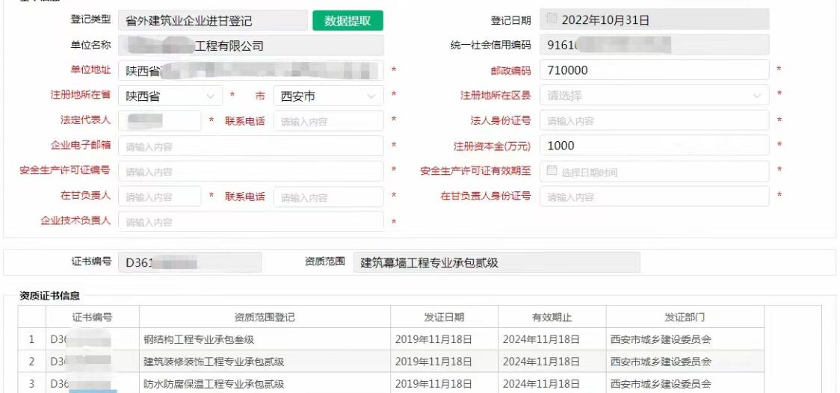The height and width of the screenshot is (393, 840).
Task: Click the 有效期止 column header
Action: click(552, 317)
